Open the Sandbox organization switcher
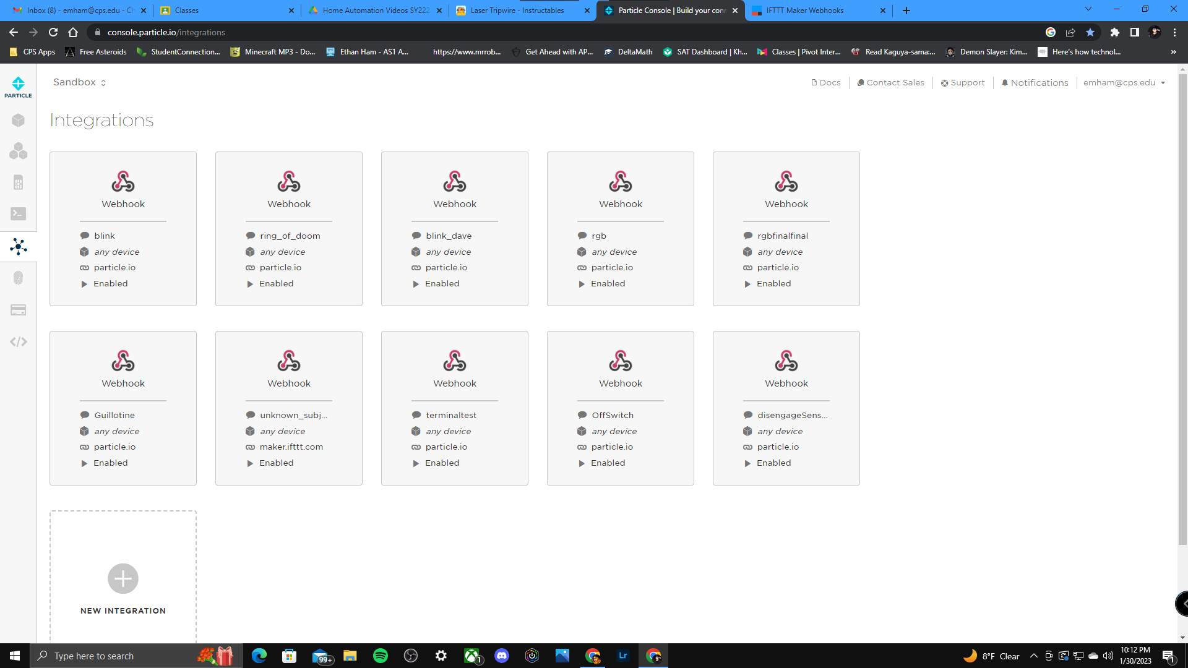The image size is (1188, 668). tap(79, 82)
